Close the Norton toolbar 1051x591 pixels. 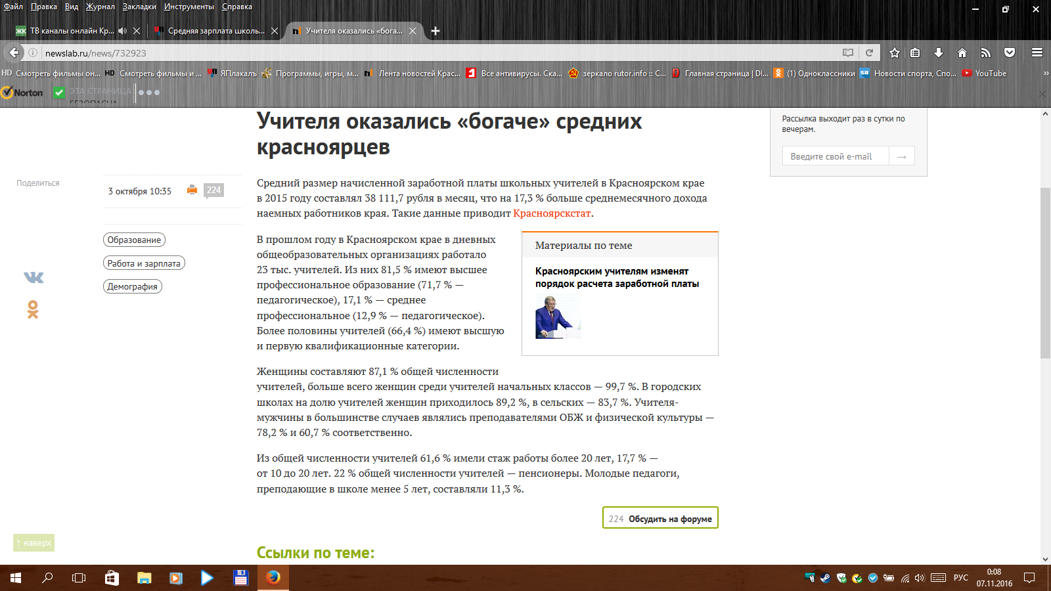(x=1042, y=93)
